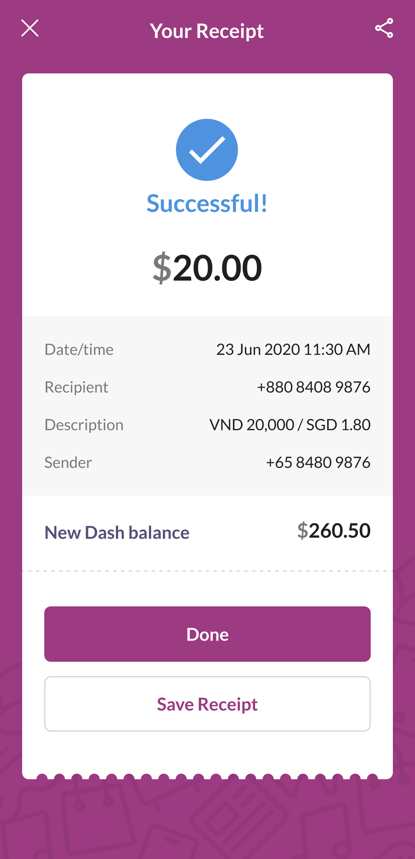Tap the recipient number +880 8408 9876

(x=313, y=387)
